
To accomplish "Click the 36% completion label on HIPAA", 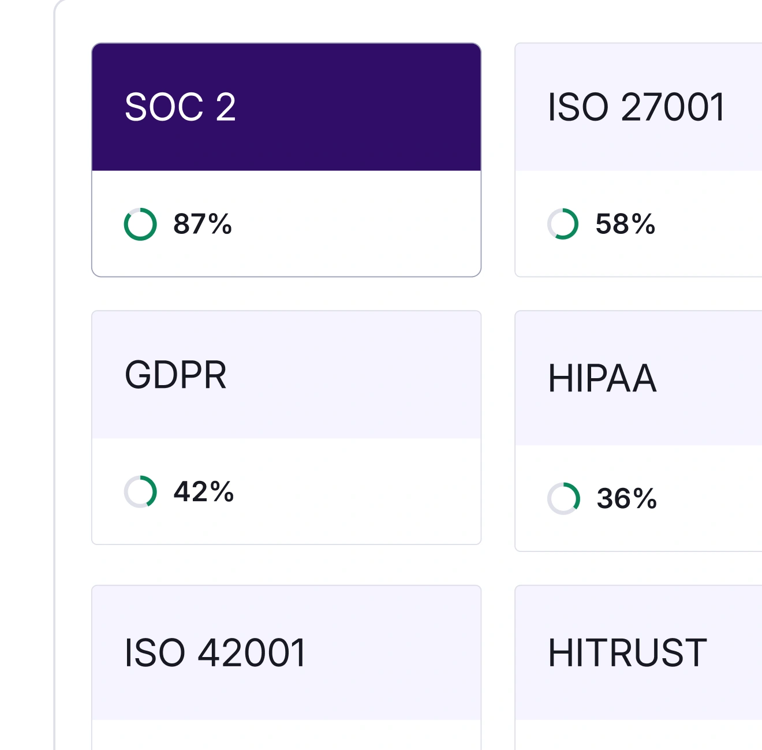I will pyautogui.click(x=626, y=498).
